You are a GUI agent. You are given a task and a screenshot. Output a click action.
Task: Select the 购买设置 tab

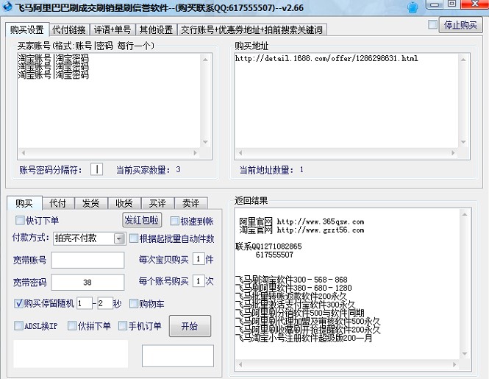[27, 29]
